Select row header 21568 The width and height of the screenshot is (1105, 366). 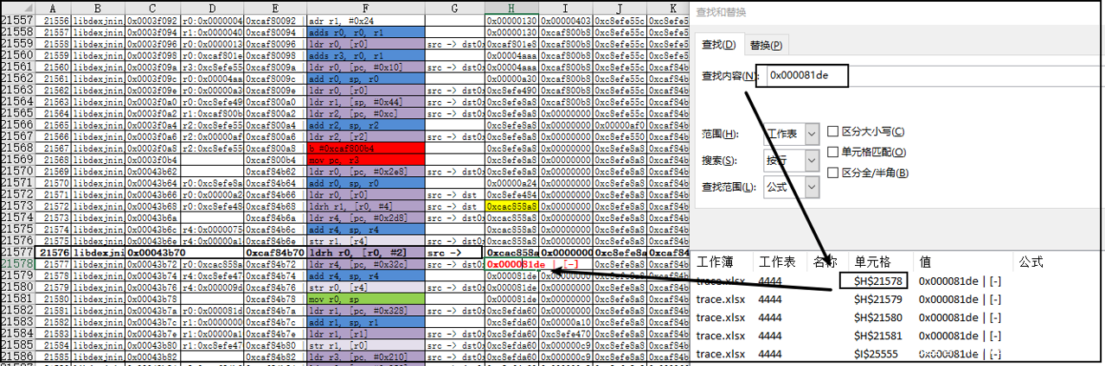tap(17, 148)
